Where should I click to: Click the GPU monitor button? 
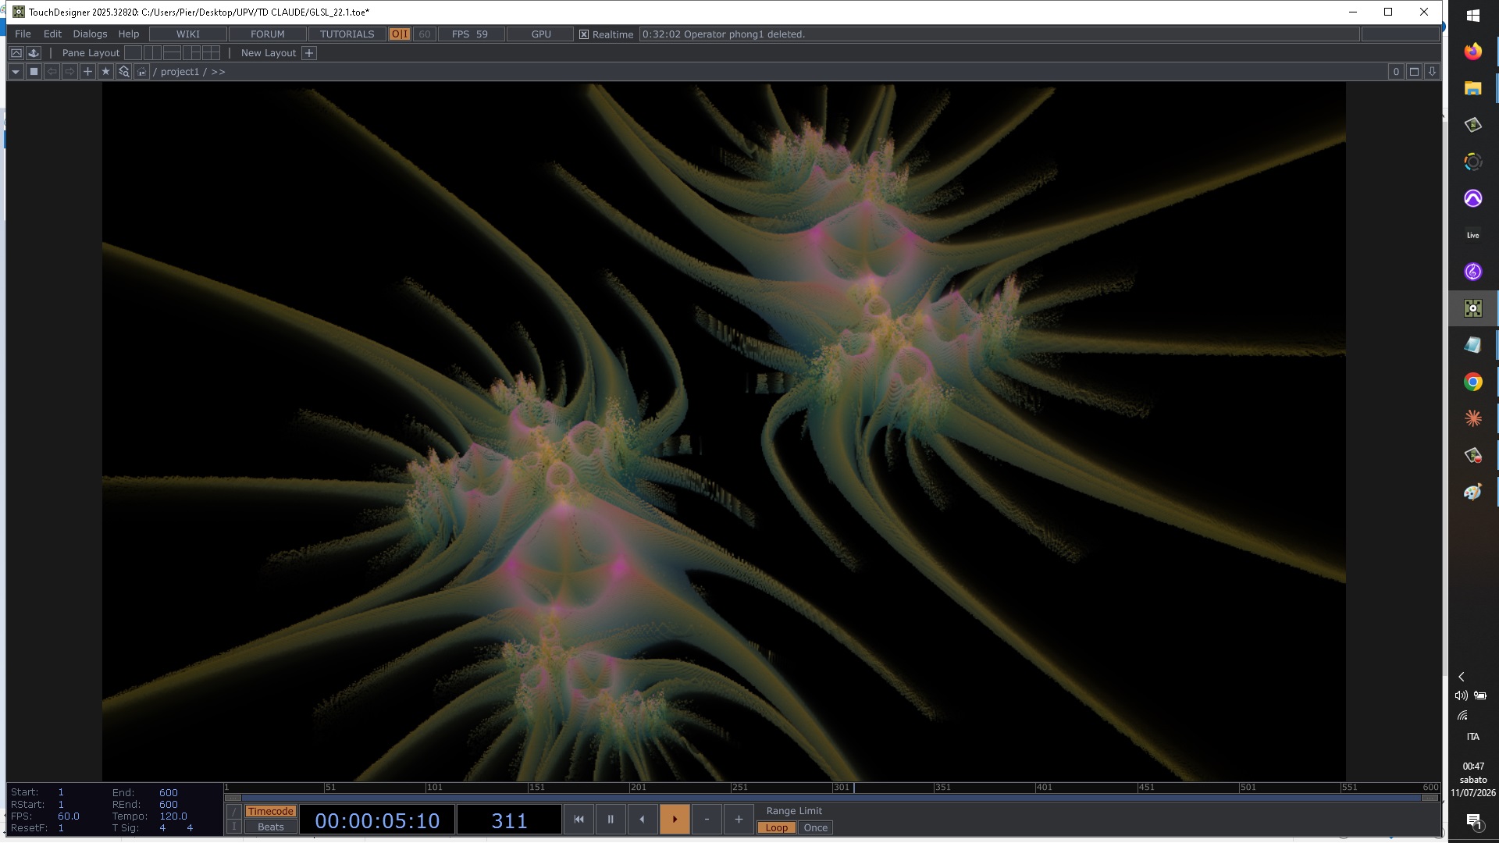(x=541, y=34)
